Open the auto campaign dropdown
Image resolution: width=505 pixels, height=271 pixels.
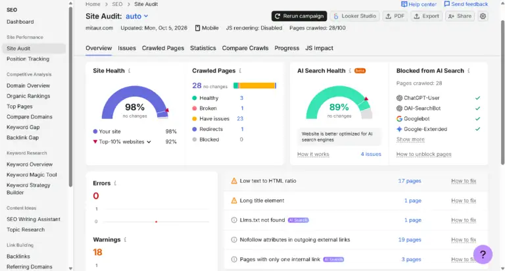pos(137,16)
